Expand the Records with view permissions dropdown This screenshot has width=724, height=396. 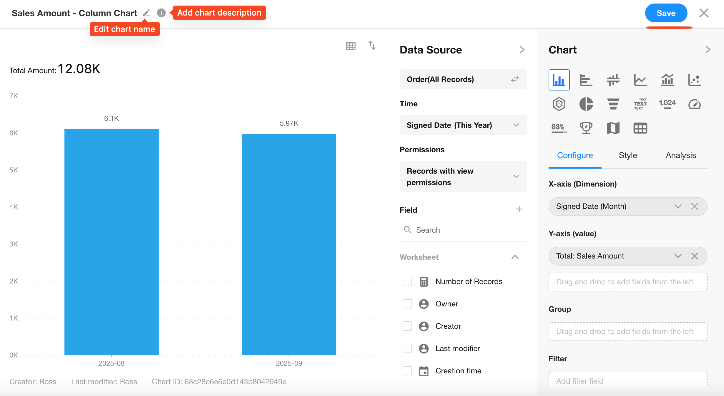coord(463,177)
